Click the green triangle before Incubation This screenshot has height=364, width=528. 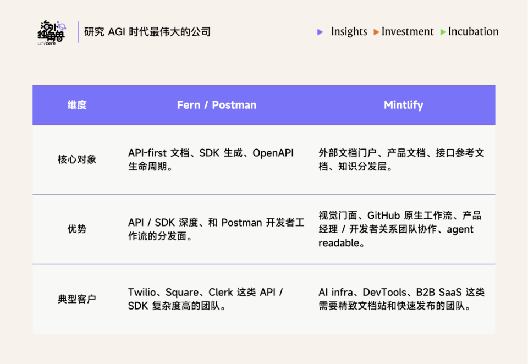[x=443, y=32]
